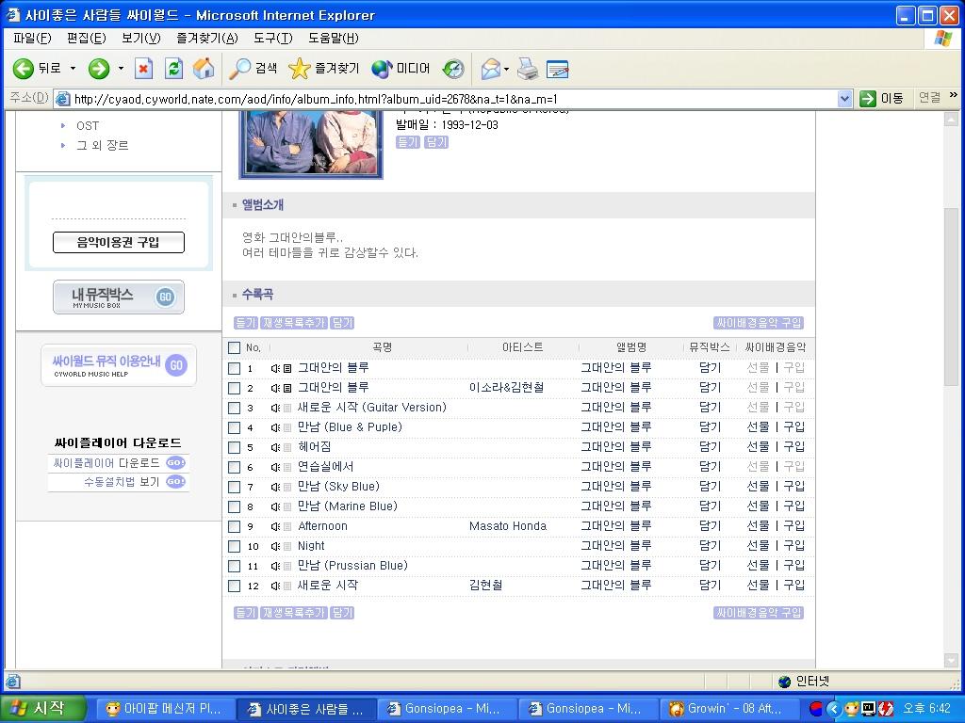
Task: Open the Back button history dropdown
Action: click(73, 68)
